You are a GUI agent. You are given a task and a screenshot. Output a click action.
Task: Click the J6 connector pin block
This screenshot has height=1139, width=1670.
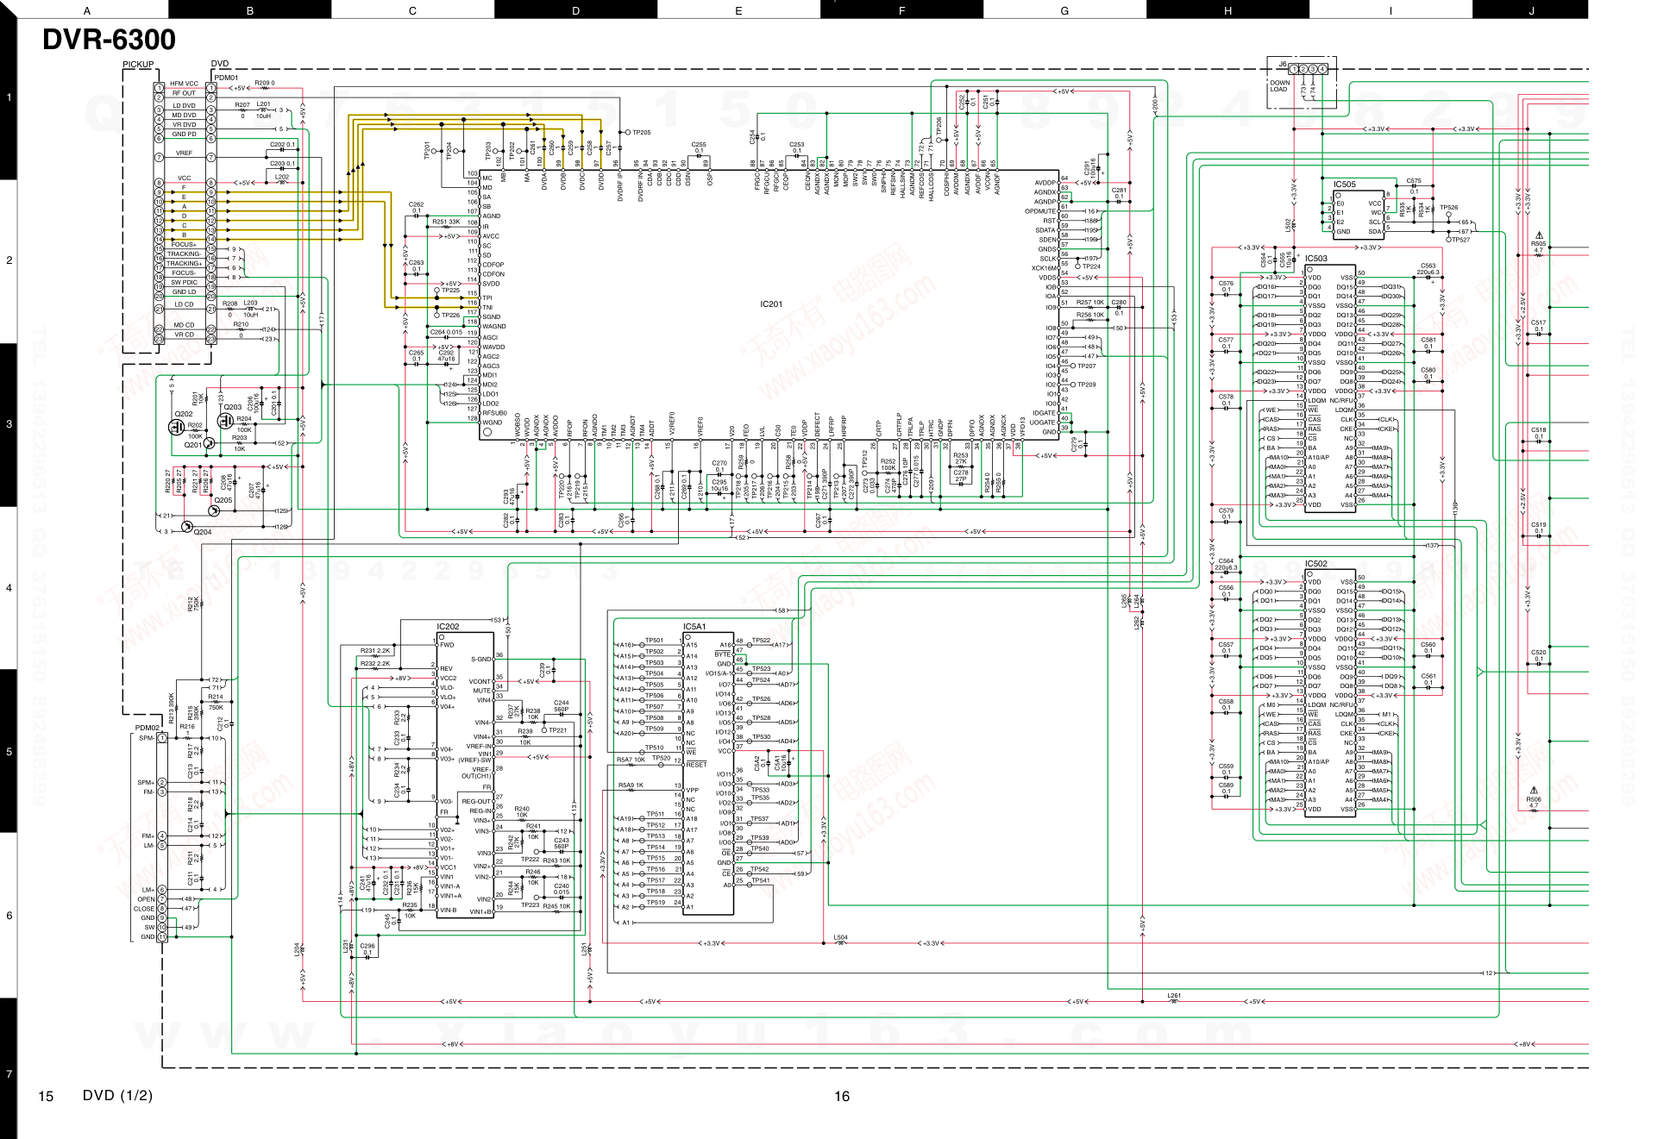pos(1308,69)
